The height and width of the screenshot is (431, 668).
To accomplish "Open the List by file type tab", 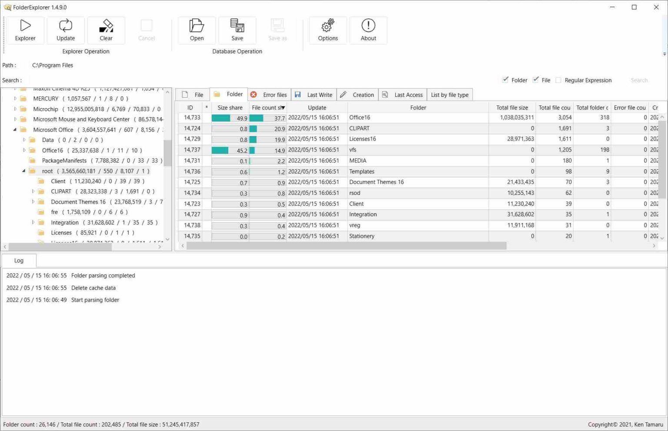I will click(x=450, y=94).
